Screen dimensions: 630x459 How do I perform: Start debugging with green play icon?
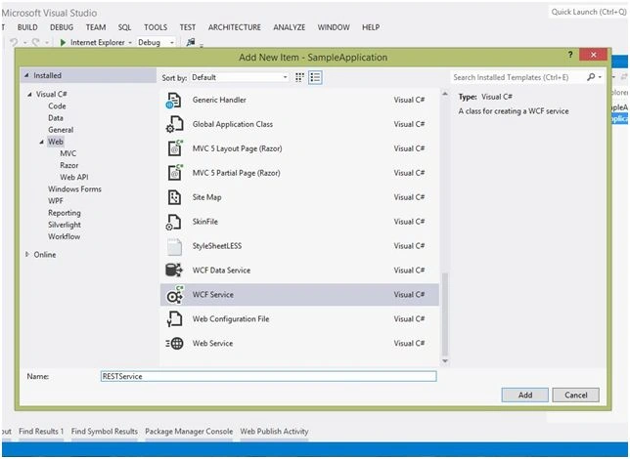[x=63, y=42]
